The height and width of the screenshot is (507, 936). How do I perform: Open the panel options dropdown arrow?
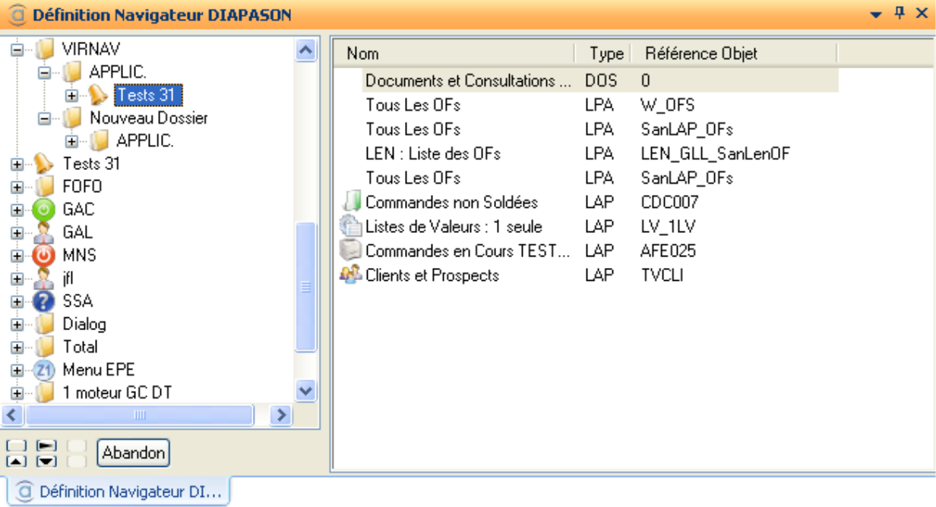pyautogui.click(x=876, y=14)
